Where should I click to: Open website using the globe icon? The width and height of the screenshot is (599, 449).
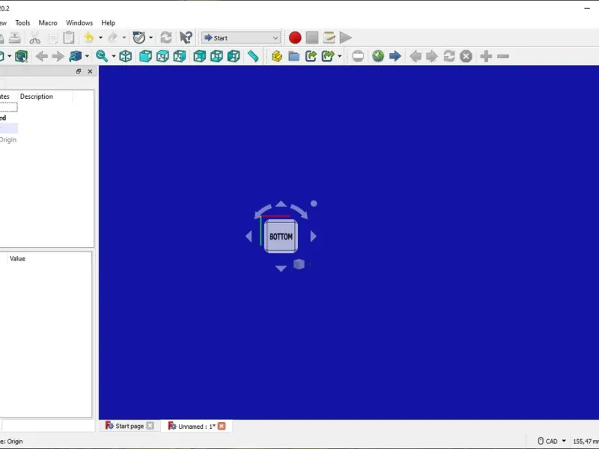[x=378, y=56]
